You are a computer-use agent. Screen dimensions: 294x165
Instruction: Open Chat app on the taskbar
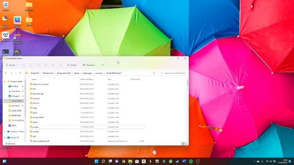(117, 161)
